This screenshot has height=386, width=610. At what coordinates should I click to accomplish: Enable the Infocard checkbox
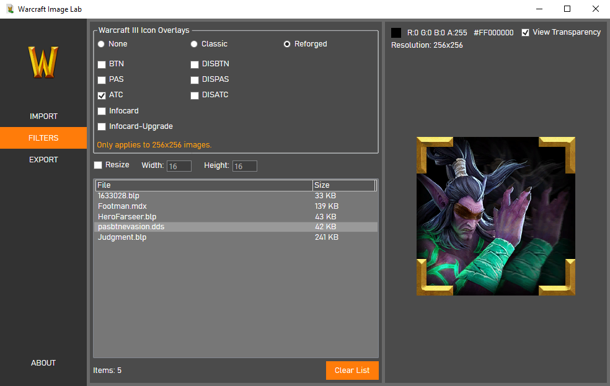point(102,111)
